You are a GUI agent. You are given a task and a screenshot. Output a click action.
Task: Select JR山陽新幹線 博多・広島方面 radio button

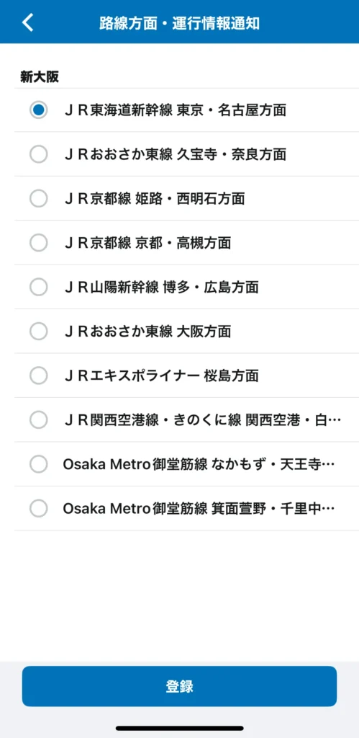click(39, 287)
